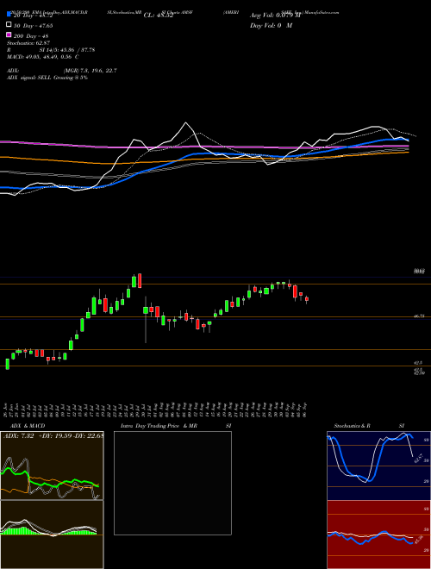Open the red RSI sub-chart

pos(378,535)
